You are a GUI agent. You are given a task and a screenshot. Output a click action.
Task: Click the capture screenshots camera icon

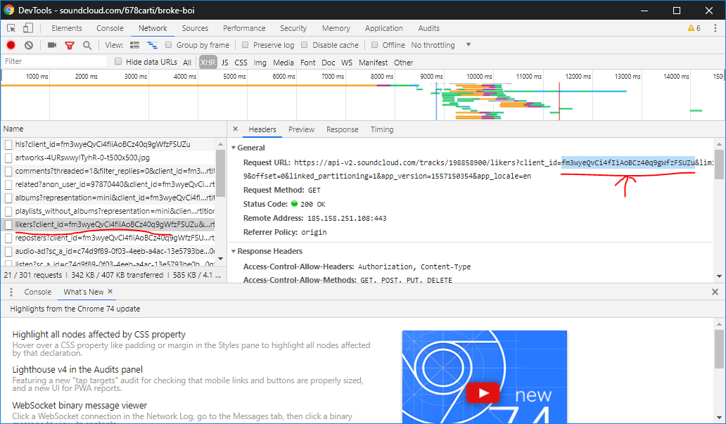tap(52, 45)
